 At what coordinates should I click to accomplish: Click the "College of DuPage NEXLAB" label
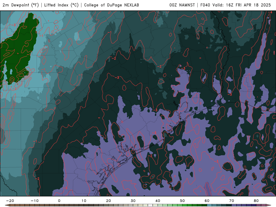tap(111, 5)
